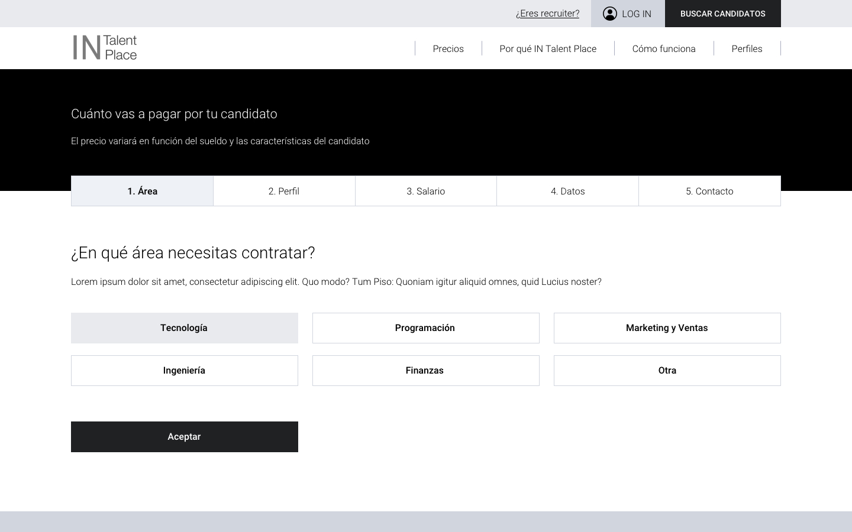Choose Finanzas as the area
Viewport: 852px width, 532px height.
tap(426, 371)
